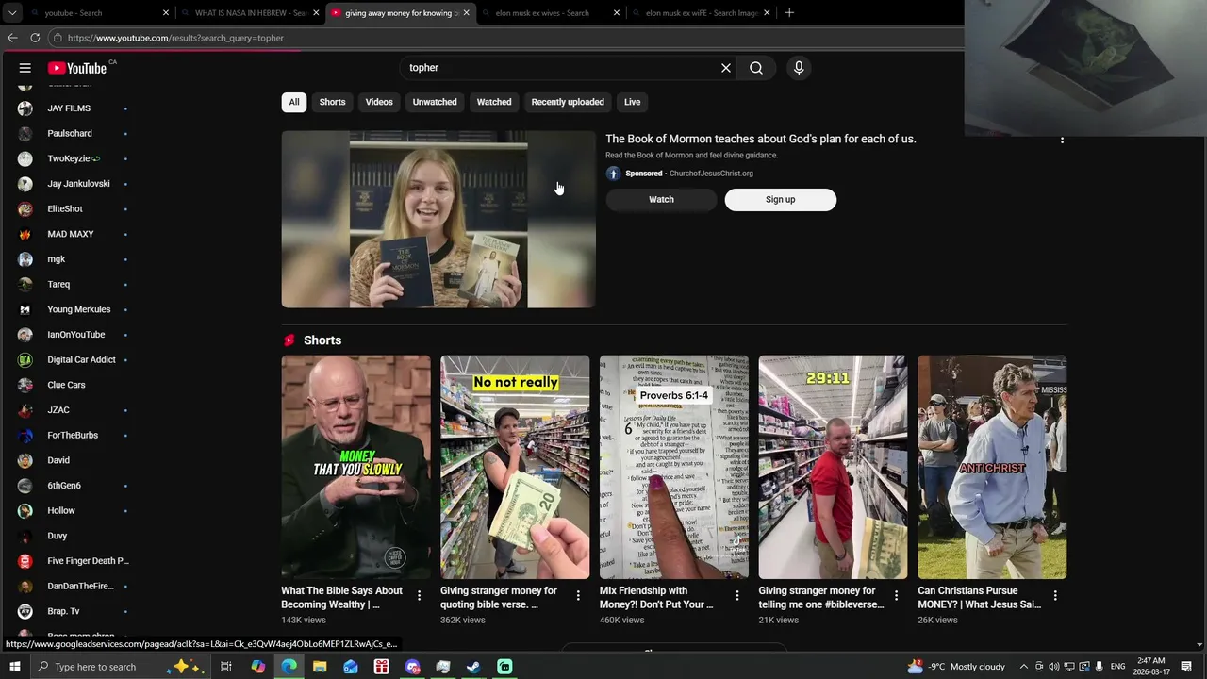Image resolution: width=1207 pixels, height=679 pixels.
Task: Open Task View in the taskbar
Action: tap(226, 667)
